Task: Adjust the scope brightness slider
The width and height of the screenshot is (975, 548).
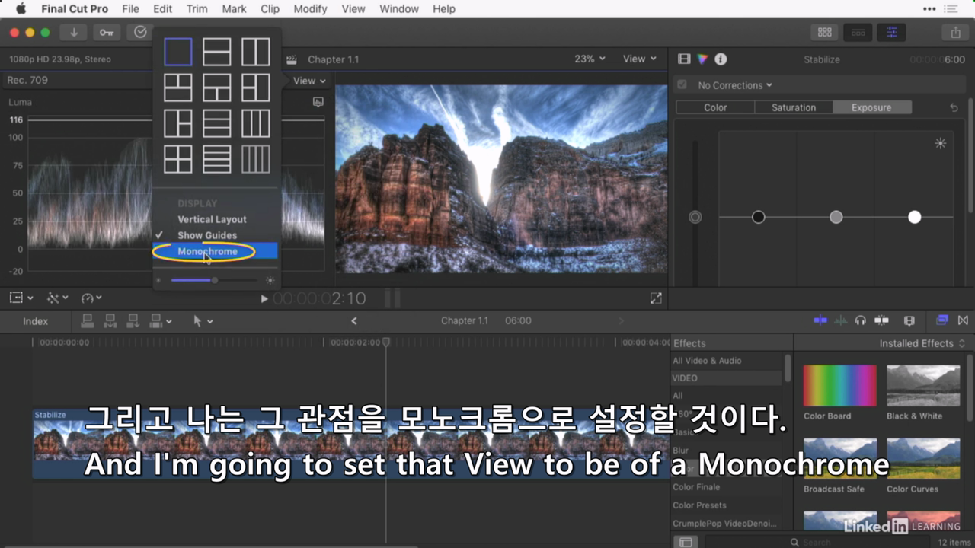Action: (215, 280)
